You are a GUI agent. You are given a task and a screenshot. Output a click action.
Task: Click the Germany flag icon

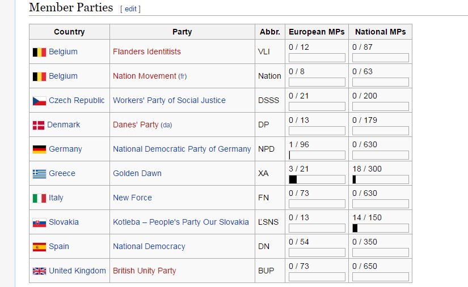[x=39, y=149]
